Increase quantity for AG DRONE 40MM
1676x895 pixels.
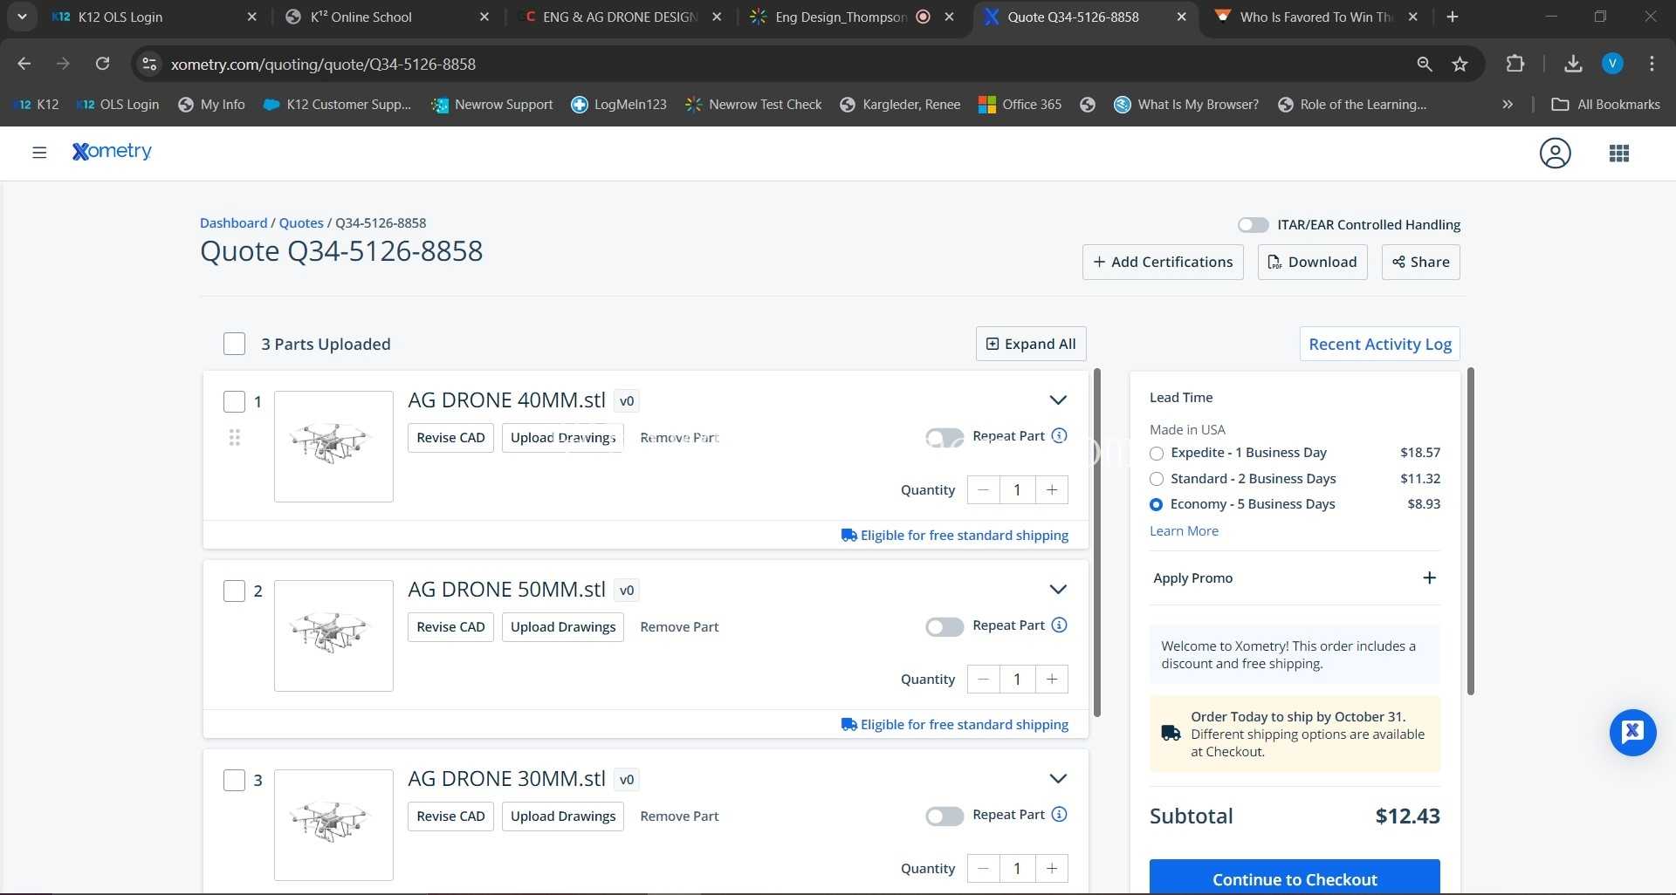click(x=1052, y=490)
